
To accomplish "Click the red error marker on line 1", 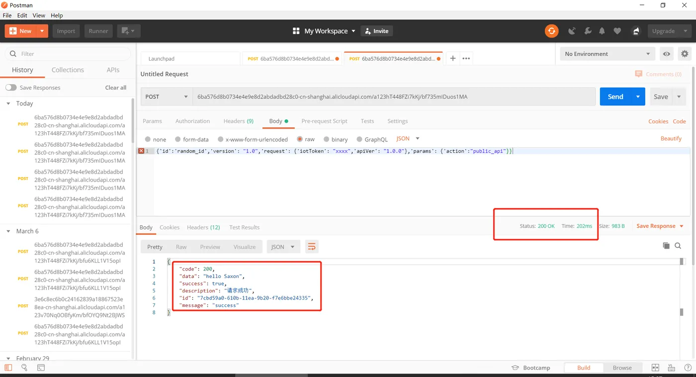I will [141, 151].
